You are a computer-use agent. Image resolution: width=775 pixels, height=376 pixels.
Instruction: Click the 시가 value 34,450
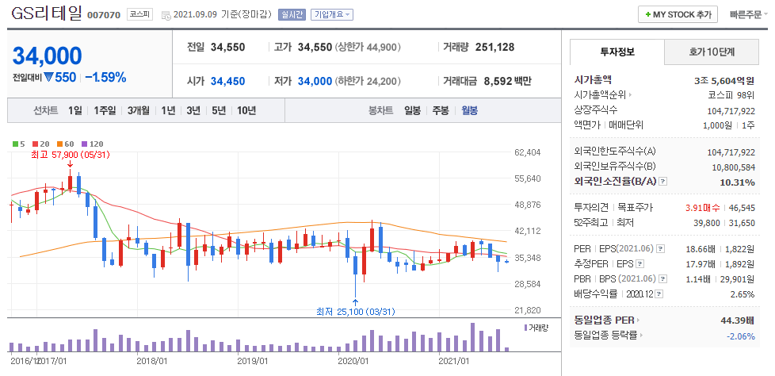tap(228, 81)
